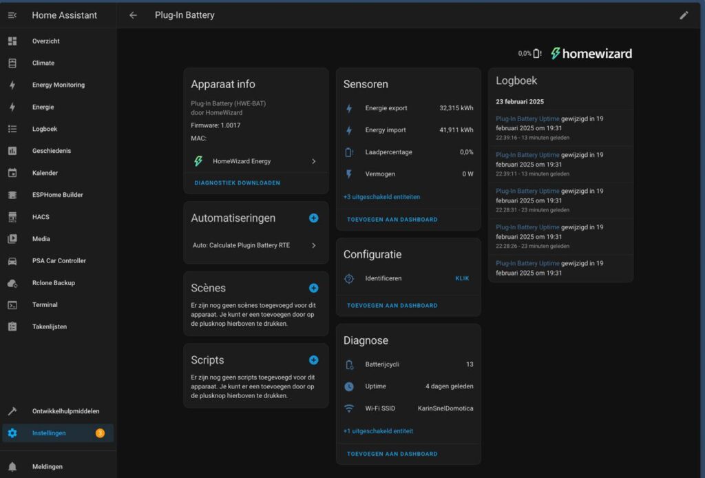Select Ontwikkelhulpmiddelen menu item

coord(58,411)
